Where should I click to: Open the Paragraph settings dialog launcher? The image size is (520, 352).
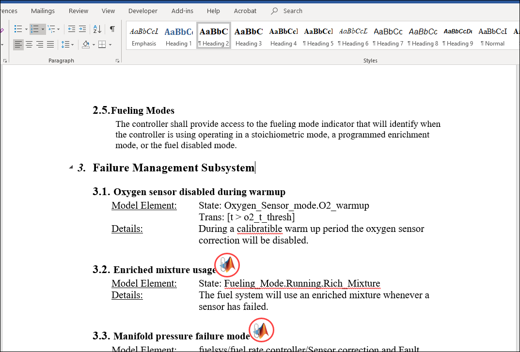(x=117, y=60)
